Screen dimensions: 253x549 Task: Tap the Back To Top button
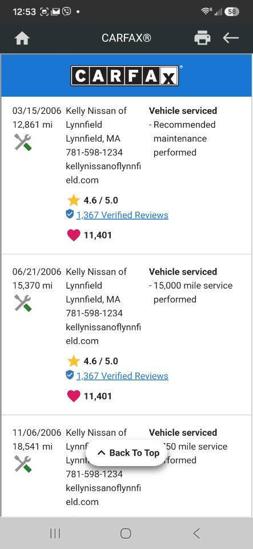point(127,453)
